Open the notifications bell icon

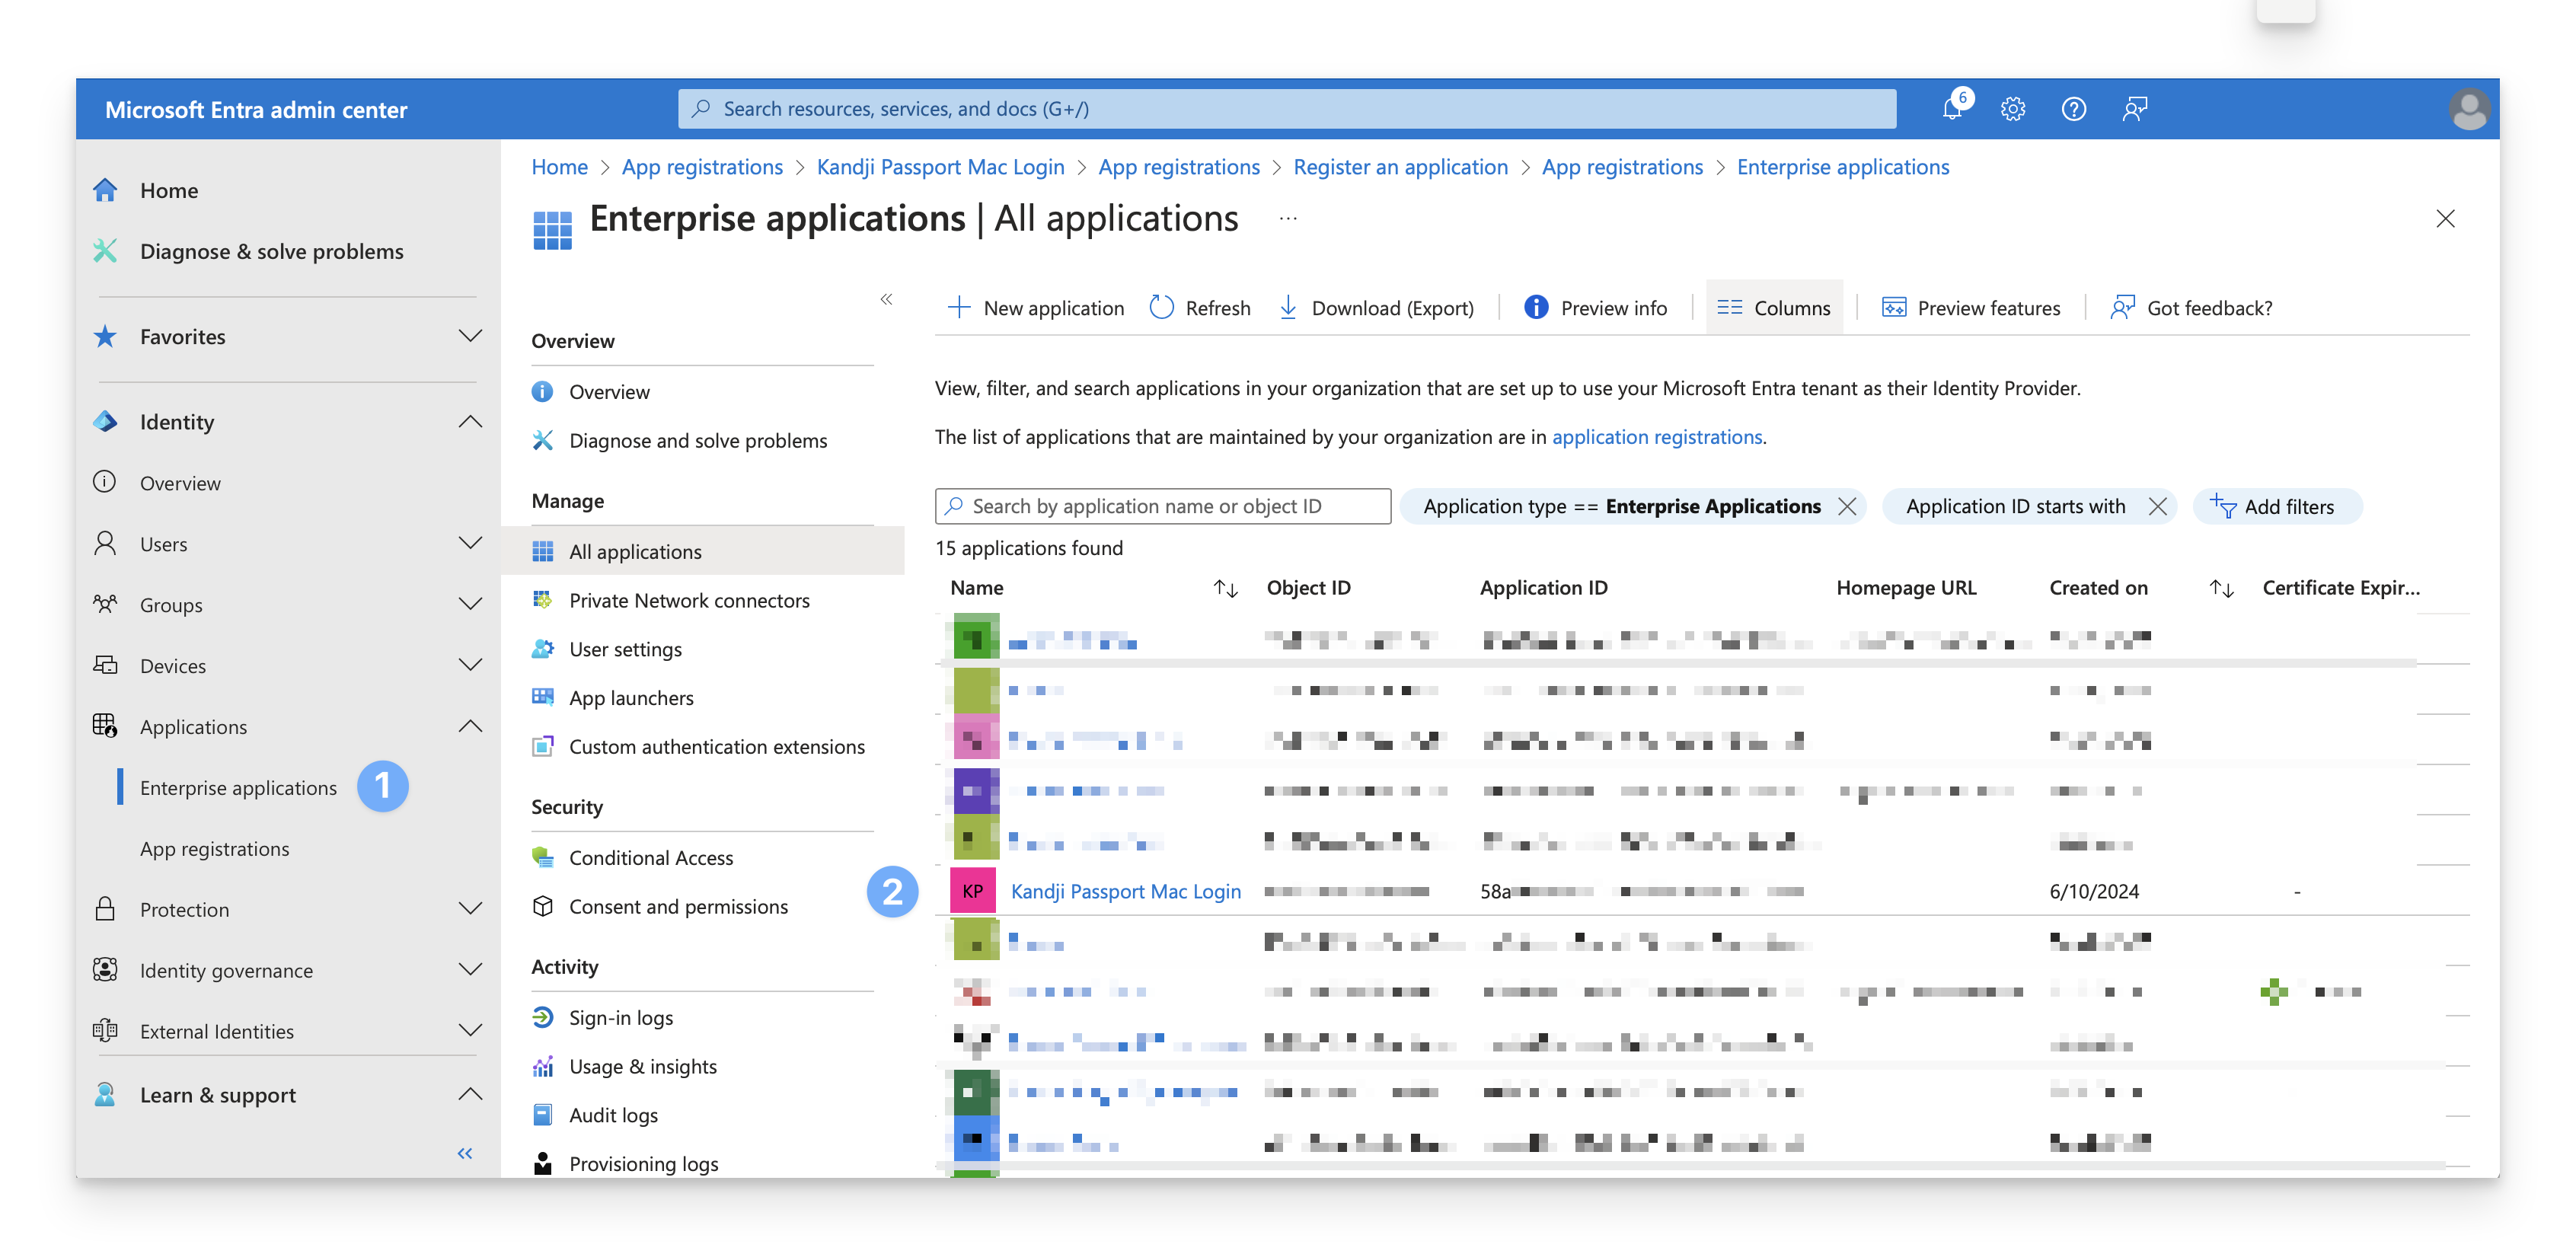(x=1951, y=108)
